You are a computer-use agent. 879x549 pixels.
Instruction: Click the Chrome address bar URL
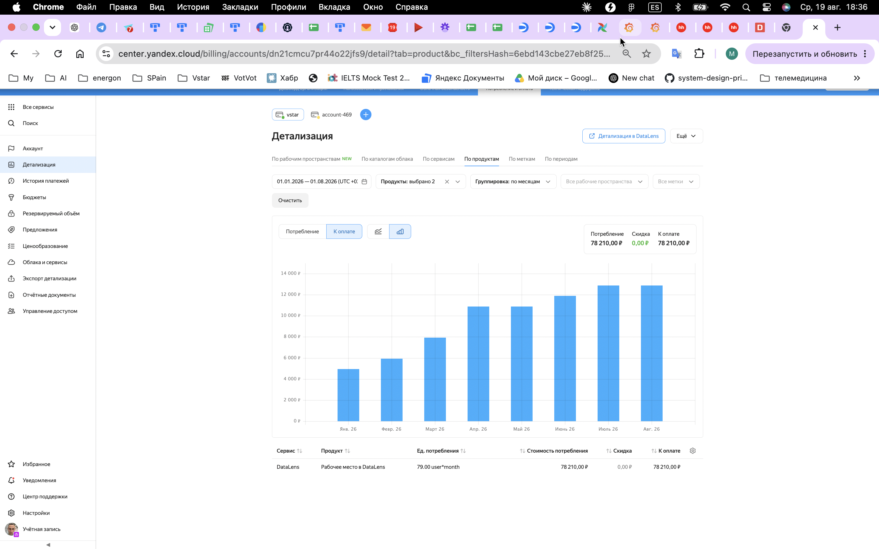(x=364, y=54)
